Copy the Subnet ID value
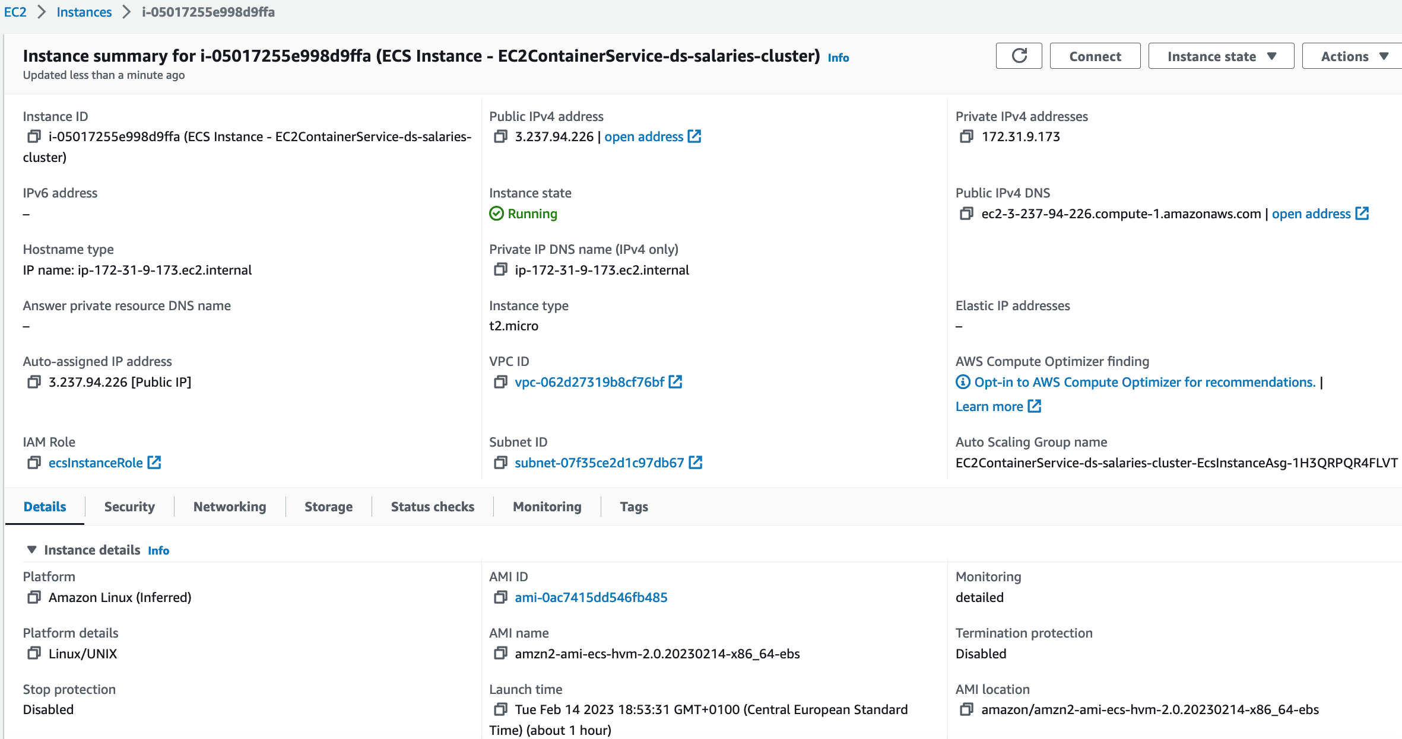The width and height of the screenshot is (1402, 739). pos(500,463)
